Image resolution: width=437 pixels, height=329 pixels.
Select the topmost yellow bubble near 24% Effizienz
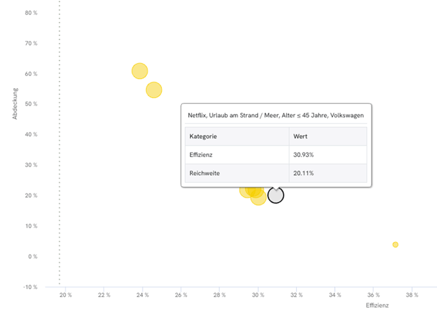(x=139, y=71)
